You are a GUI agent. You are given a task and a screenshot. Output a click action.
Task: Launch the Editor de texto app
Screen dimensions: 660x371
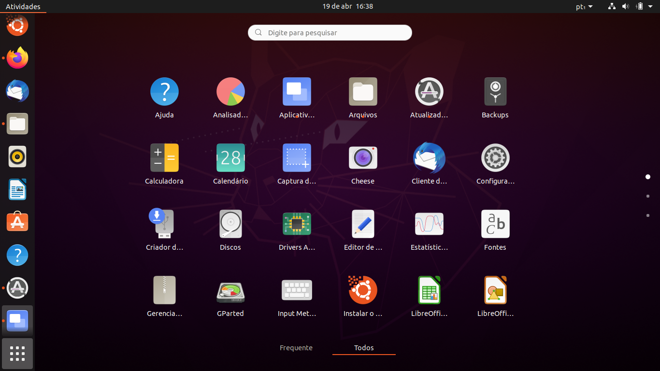(363, 224)
